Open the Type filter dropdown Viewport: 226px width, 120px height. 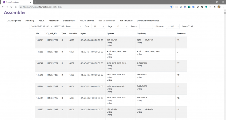click(98, 26)
